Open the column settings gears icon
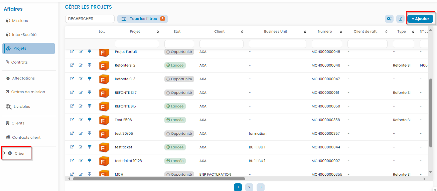 [x=389, y=19]
